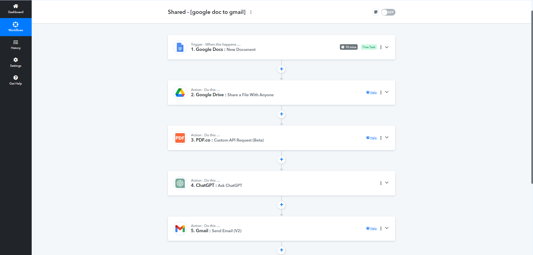Open Help link on Google Drive step

click(x=372, y=93)
